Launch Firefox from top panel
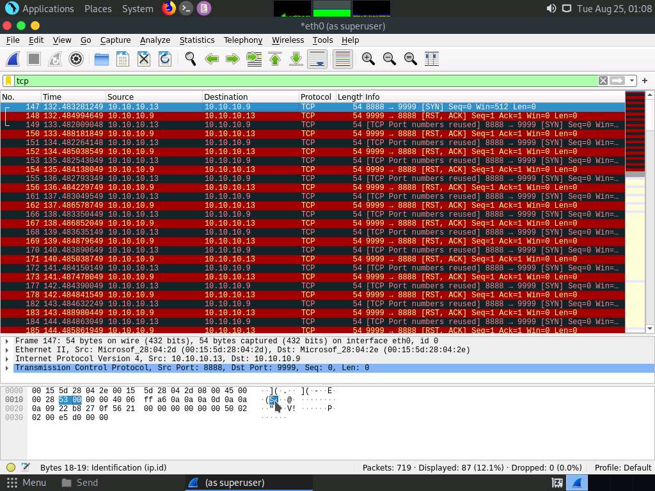This screenshot has height=491, width=655. (x=169, y=8)
